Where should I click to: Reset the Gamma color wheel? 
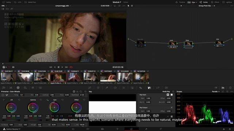pyautogui.click(x=41, y=100)
